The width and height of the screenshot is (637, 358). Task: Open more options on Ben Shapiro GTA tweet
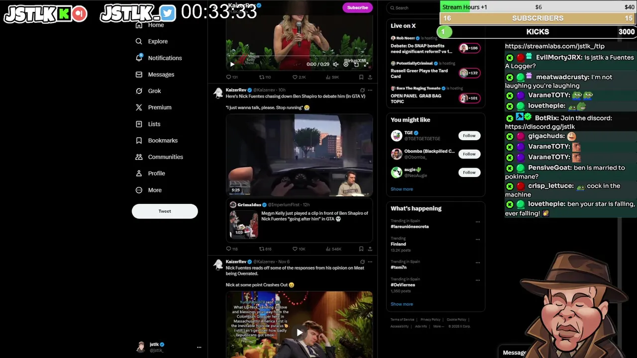point(370,90)
